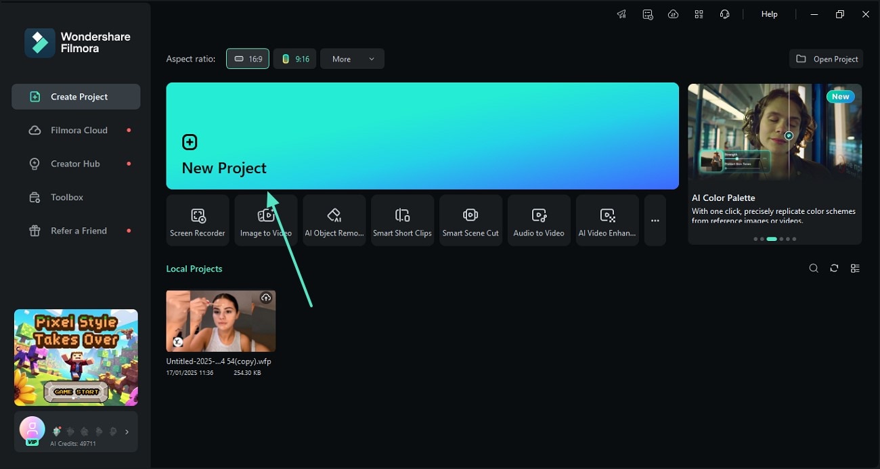
Task: Open the Pixel Style Takes Over banner
Action: [76, 357]
